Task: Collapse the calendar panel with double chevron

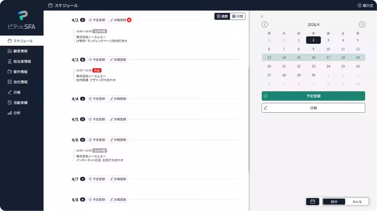Action: (x=262, y=17)
